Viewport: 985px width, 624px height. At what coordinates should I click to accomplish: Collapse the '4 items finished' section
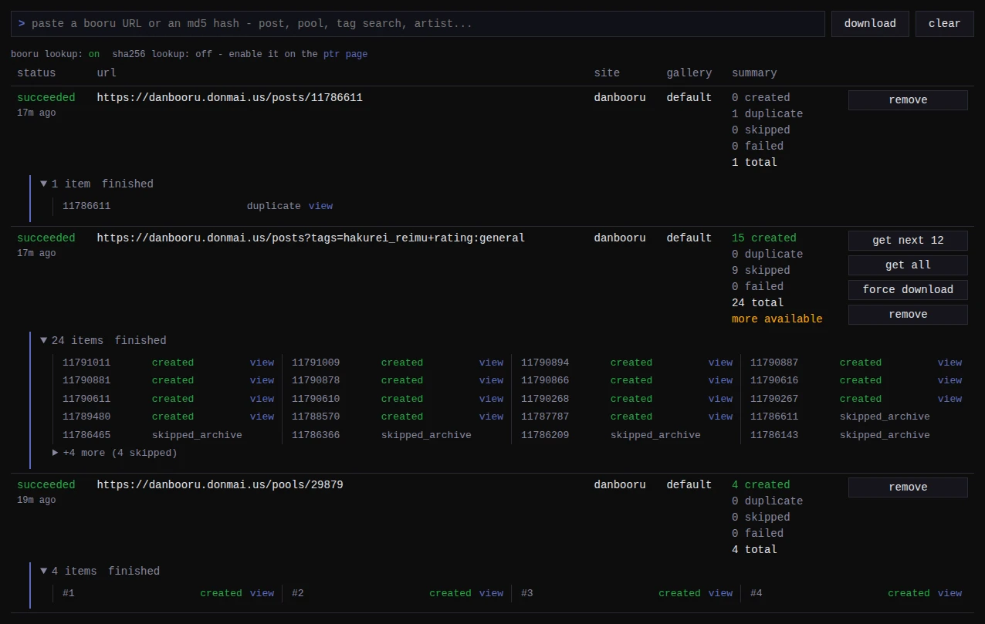pyautogui.click(x=100, y=571)
